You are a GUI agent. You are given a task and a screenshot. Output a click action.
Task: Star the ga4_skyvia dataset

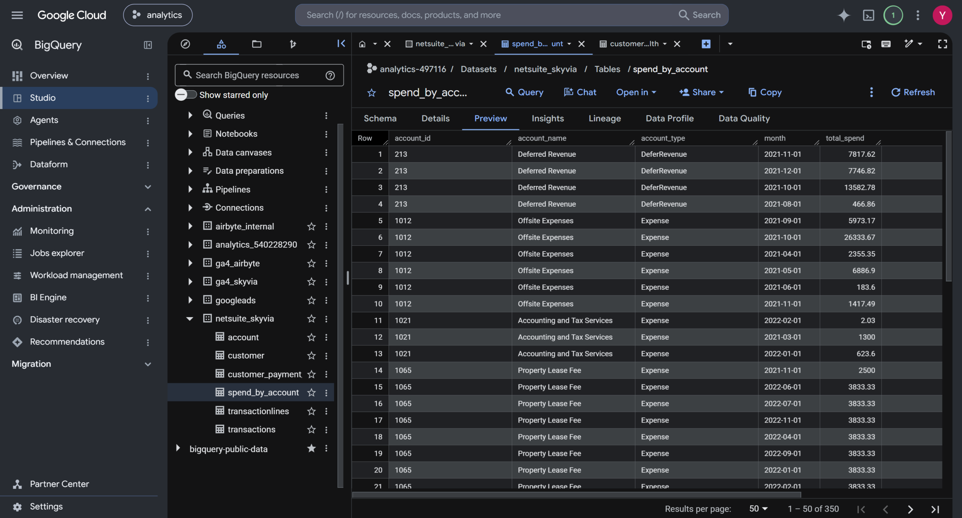pyautogui.click(x=311, y=282)
